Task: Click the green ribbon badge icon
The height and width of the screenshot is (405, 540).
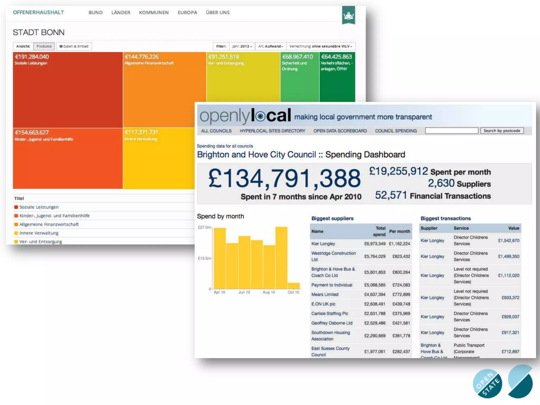Action: pyautogui.click(x=348, y=15)
